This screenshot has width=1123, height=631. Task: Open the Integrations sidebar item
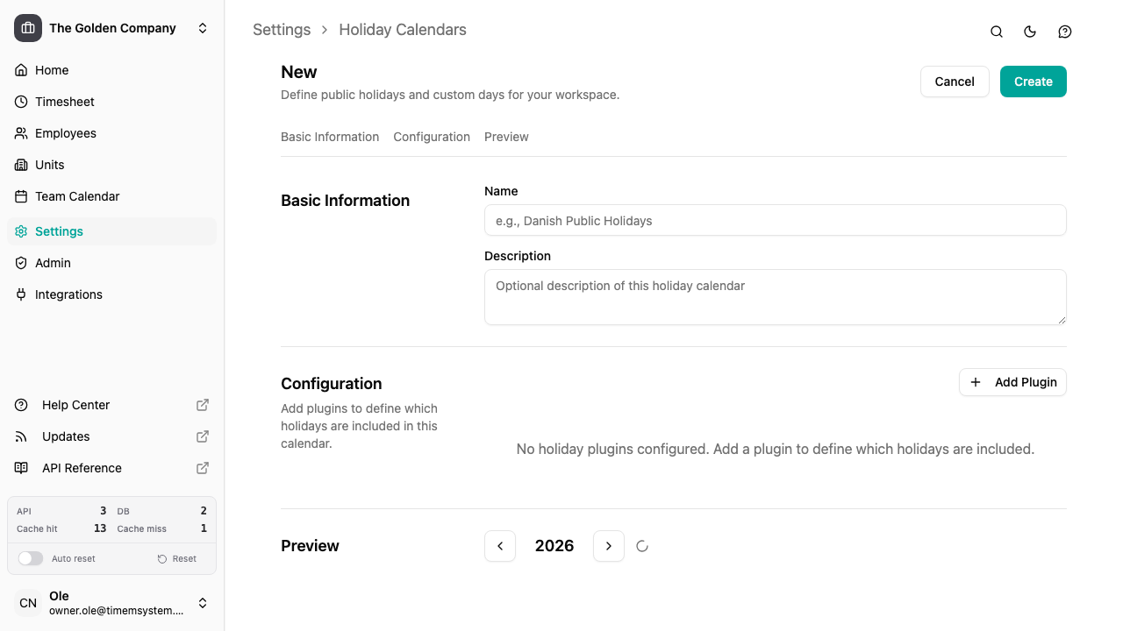tap(69, 294)
